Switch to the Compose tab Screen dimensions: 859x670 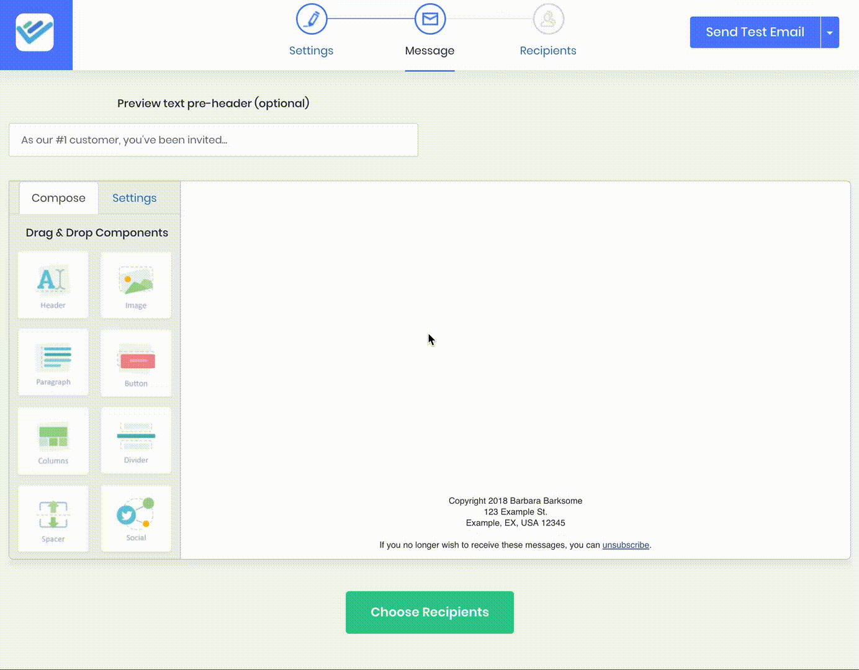tap(58, 198)
